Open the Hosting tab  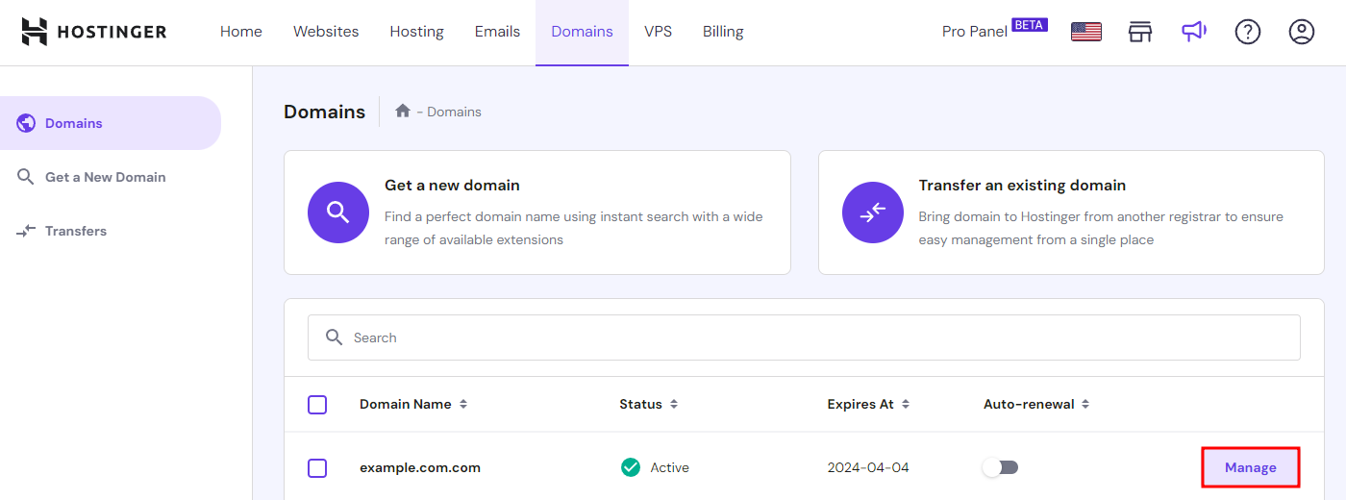(x=416, y=32)
